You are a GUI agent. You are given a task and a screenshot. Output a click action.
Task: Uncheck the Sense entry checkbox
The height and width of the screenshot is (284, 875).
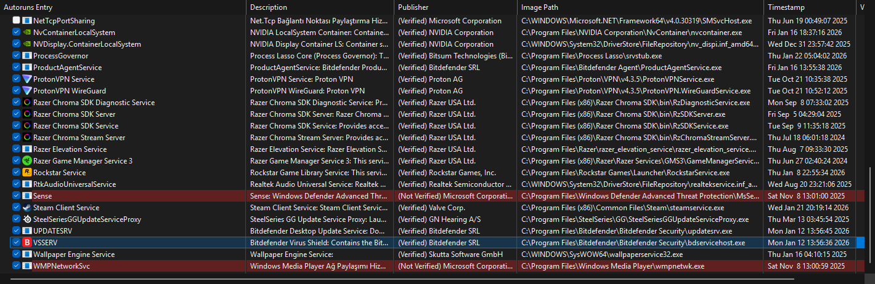point(16,196)
